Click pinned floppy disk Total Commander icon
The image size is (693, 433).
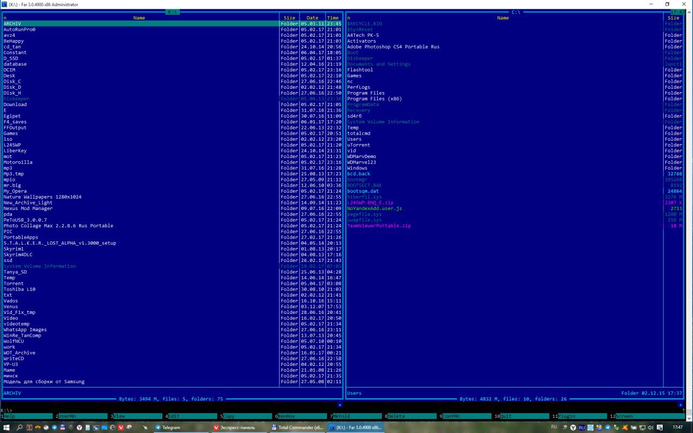click(x=63, y=428)
